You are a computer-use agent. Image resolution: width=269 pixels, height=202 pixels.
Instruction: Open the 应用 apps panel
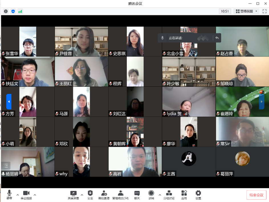[x=184, y=195]
